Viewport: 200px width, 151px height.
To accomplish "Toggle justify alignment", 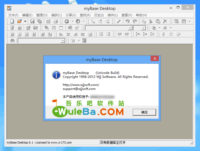I will click(x=83, y=34).
